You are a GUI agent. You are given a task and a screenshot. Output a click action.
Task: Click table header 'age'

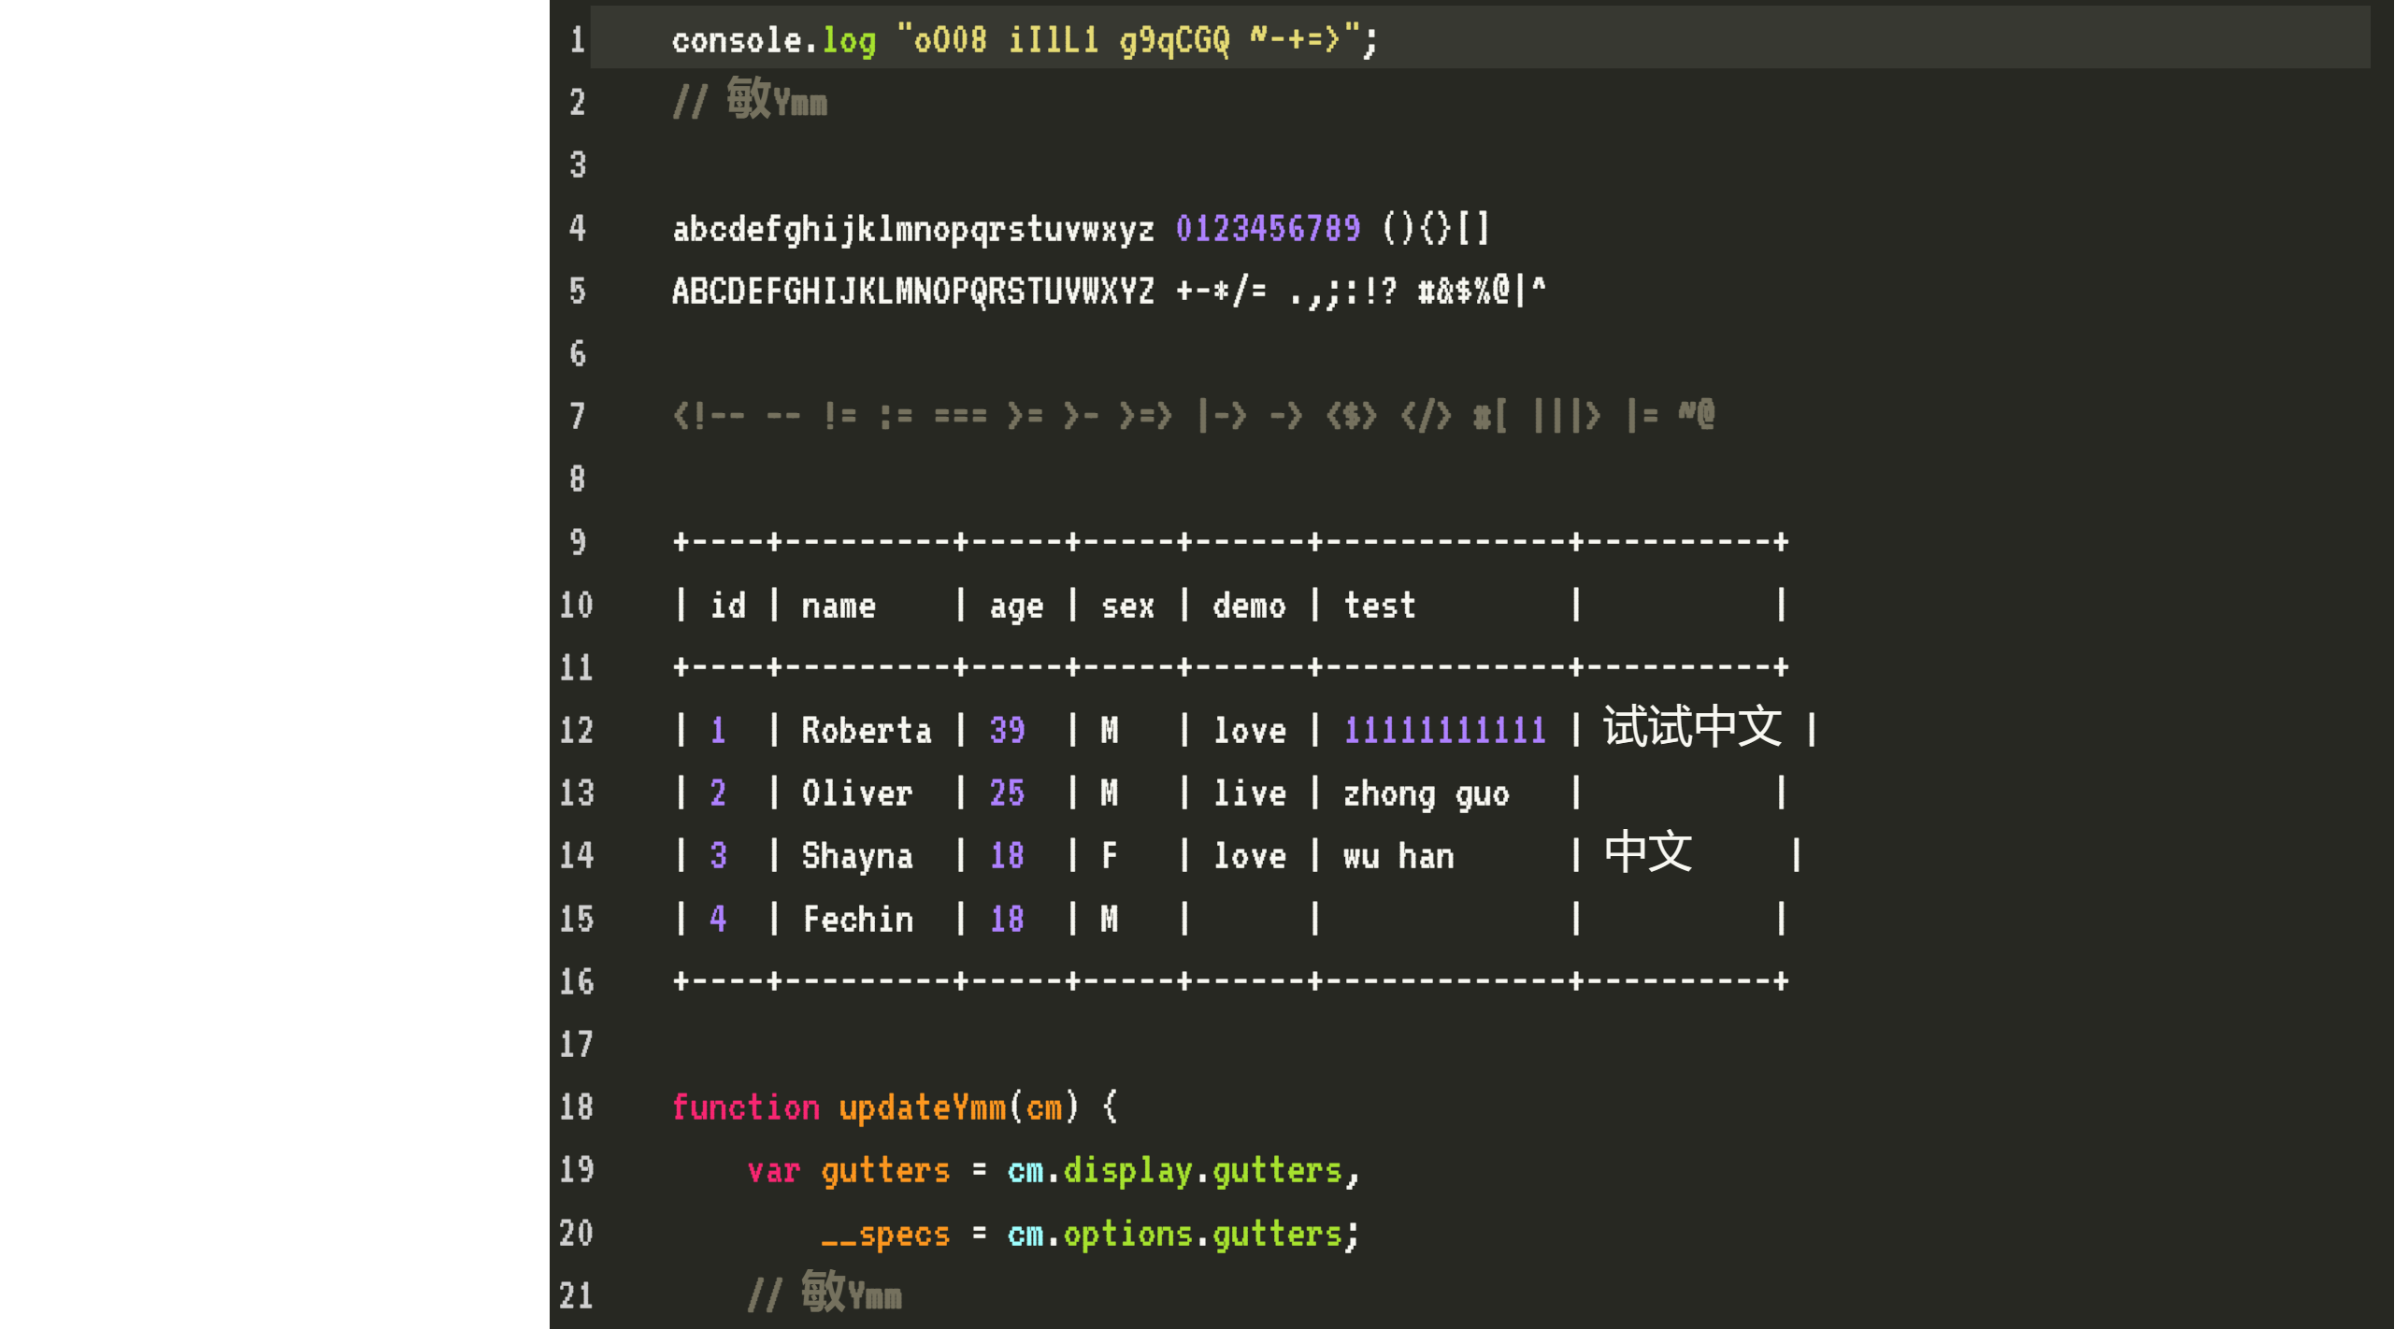click(1016, 608)
